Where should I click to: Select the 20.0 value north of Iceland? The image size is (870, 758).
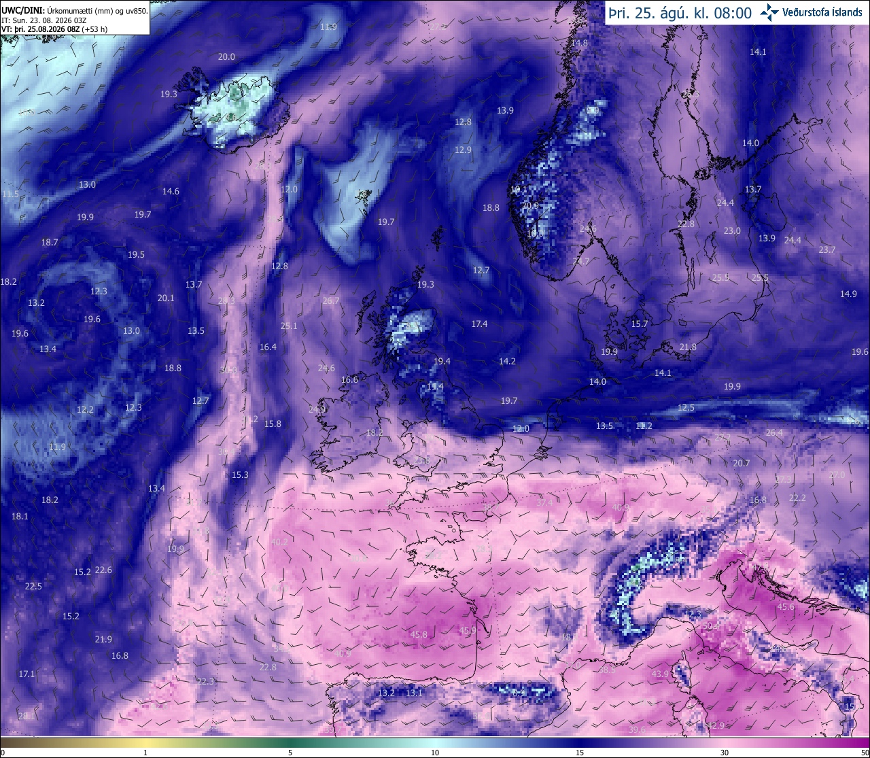tap(226, 57)
